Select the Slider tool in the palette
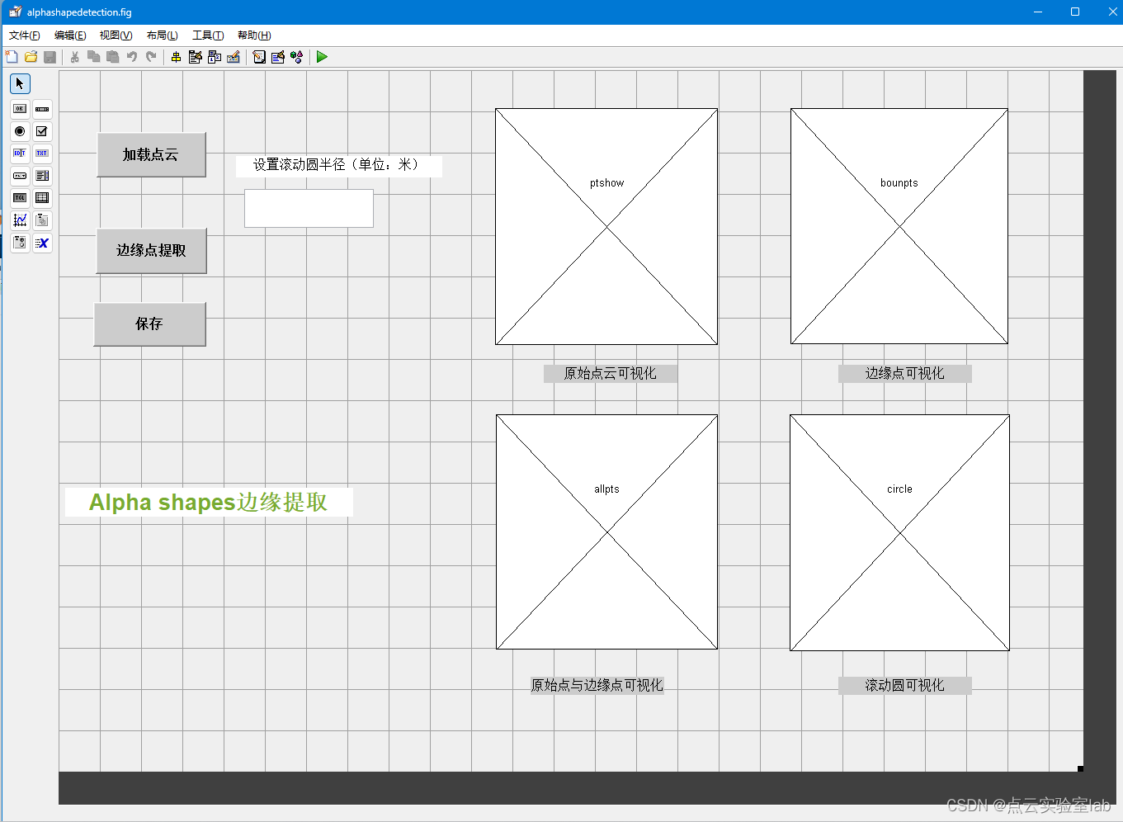This screenshot has width=1123, height=822. (42, 108)
